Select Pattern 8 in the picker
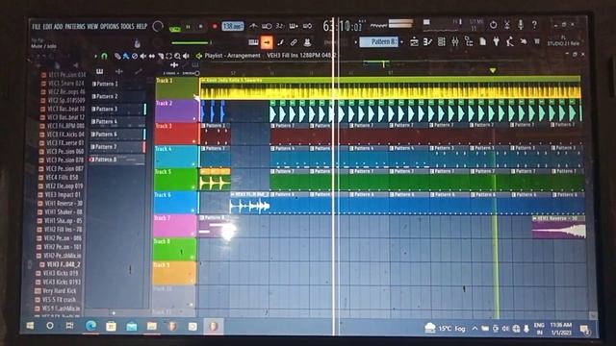 click(116, 160)
